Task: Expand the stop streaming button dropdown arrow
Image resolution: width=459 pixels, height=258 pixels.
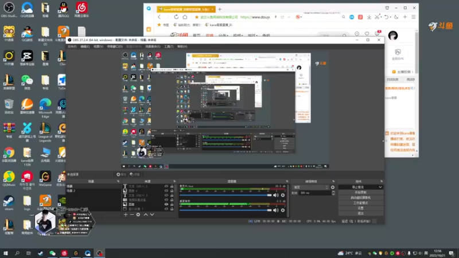Action: [380, 187]
